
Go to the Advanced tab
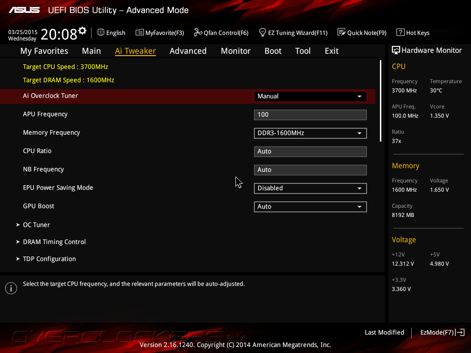(x=188, y=51)
